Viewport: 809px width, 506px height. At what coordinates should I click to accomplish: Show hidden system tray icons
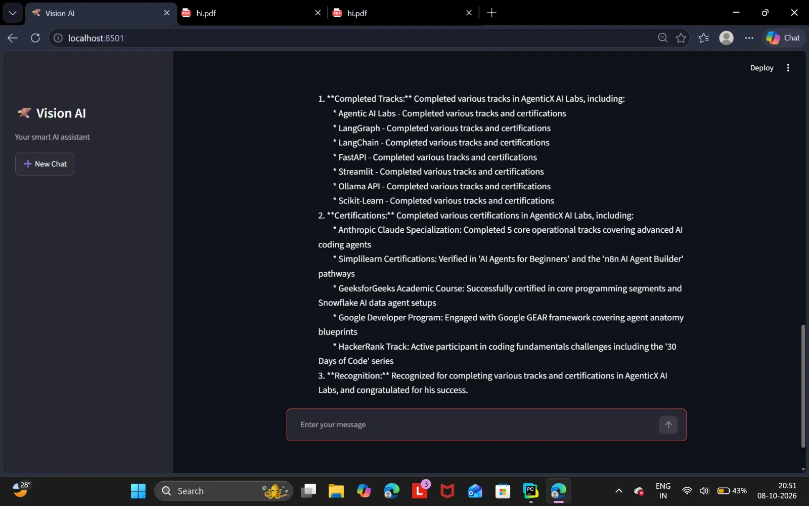click(619, 491)
